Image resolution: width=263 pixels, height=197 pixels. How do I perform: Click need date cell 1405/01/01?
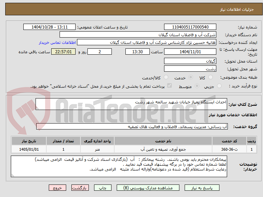coord(29,149)
